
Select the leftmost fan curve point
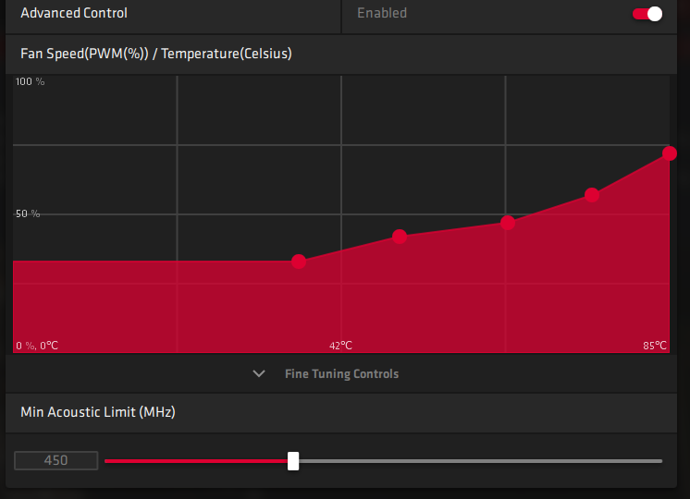pos(299,262)
